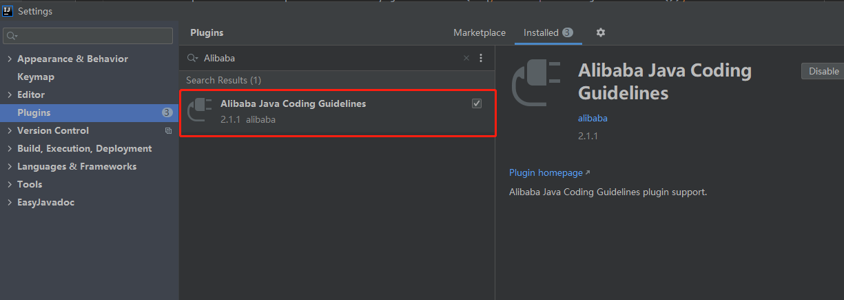Expand the EasyJavadoc settings node

[x=9, y=202]
